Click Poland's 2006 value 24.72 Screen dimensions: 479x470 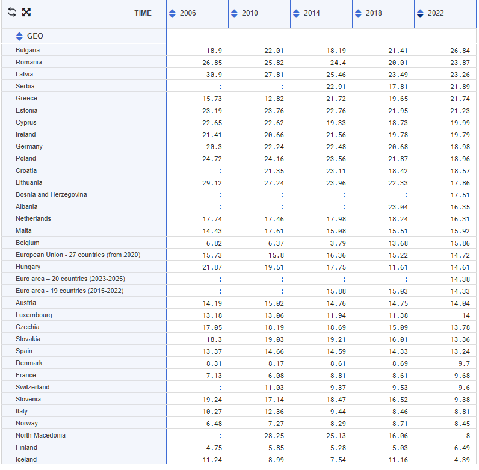coord(212,159)
